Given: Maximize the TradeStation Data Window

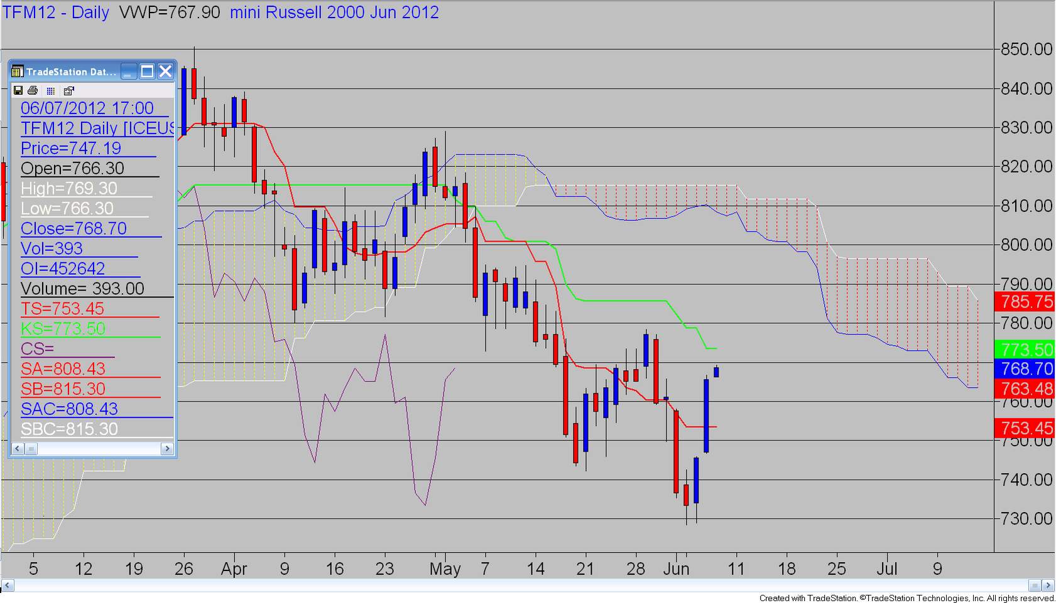Looking at the screenshot, I should pos(147,72).
